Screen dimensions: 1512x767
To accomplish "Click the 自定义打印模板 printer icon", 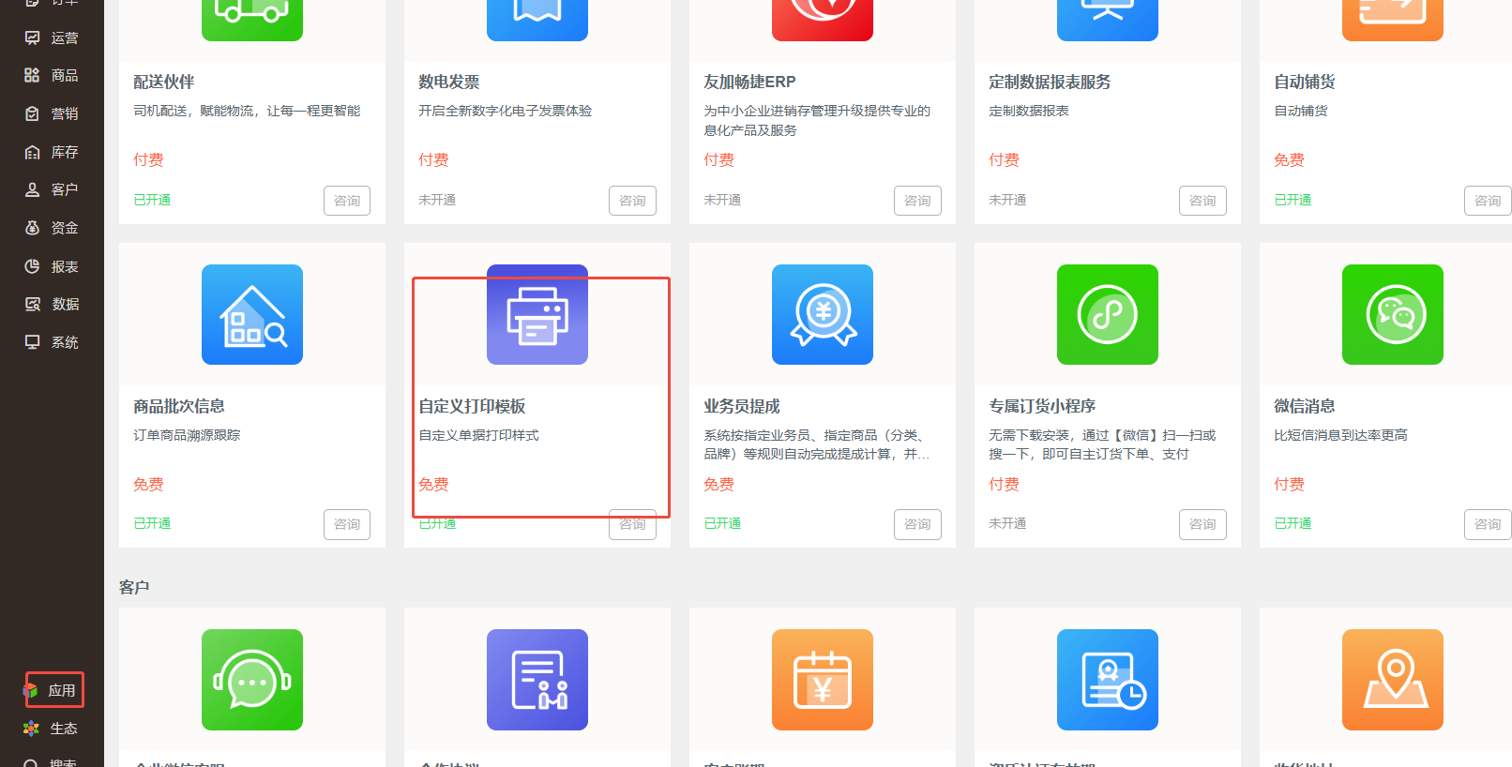I will click(537, 314).
